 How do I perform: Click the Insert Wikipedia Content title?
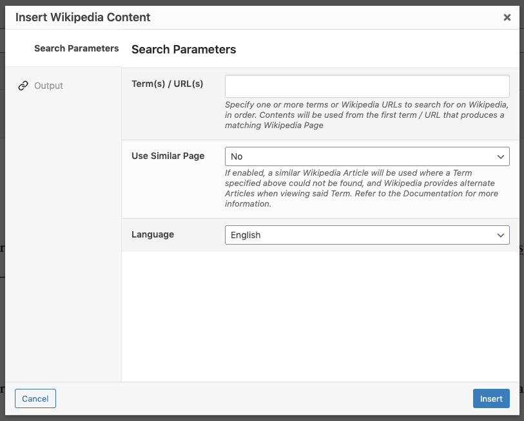tap(83, 17)
